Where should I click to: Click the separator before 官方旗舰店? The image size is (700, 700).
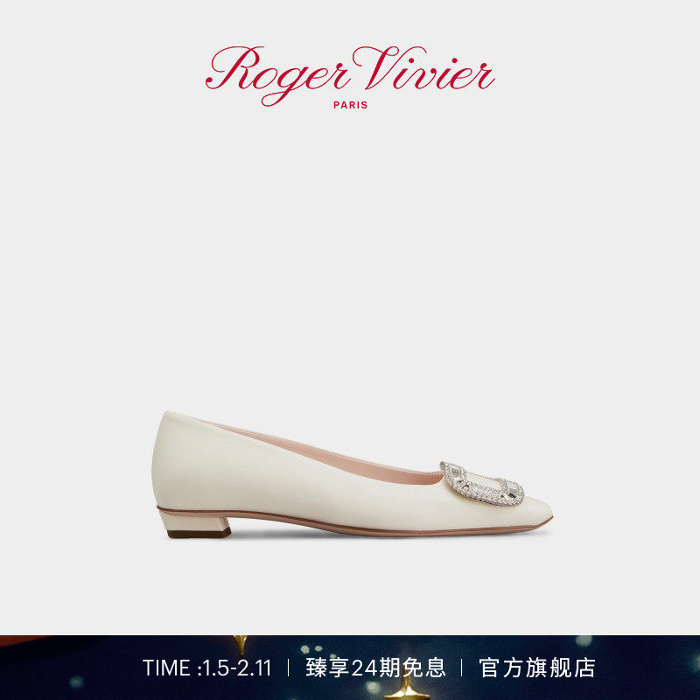[462, 668]
